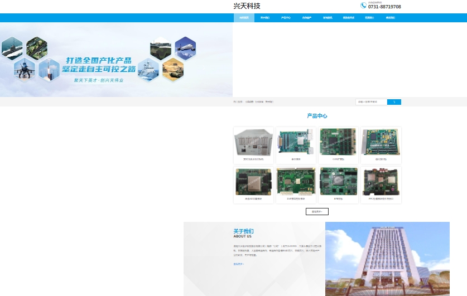Click the hero banner slide image
The width and height of the screenshot is (467, 296).
[x=116, y=60]
